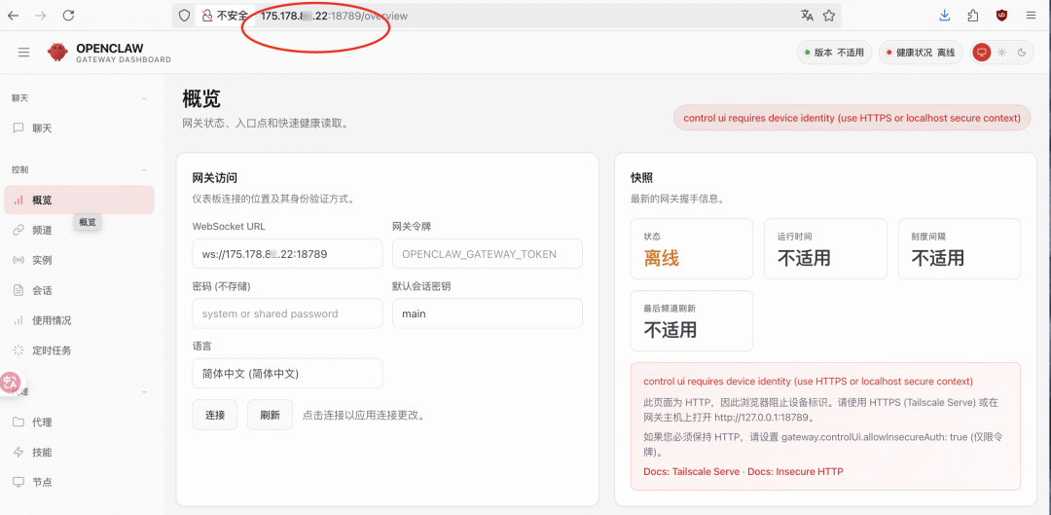Reload the page with refresh icon
1051x515 pixels.
click(68, 16)
